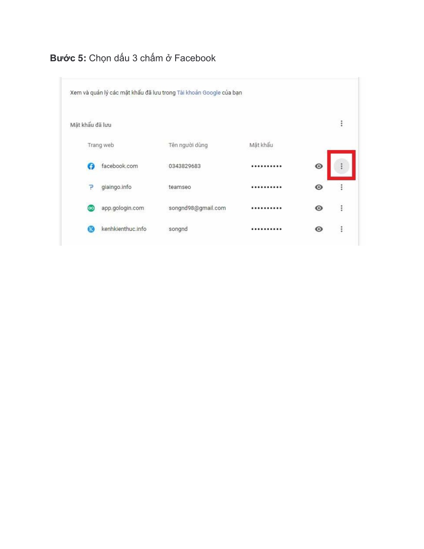
Task: Open the Tài khoản Google link
Action: point(199,93)
